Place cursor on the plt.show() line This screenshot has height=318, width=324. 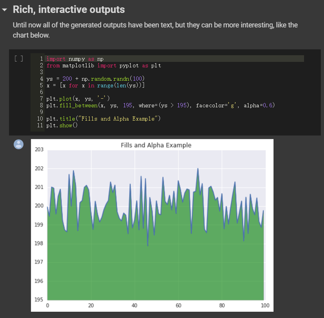click(x=62, y=125)
